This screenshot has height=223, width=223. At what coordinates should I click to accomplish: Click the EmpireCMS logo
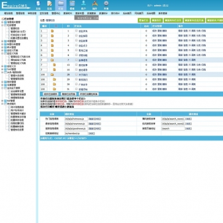point(16,5)
